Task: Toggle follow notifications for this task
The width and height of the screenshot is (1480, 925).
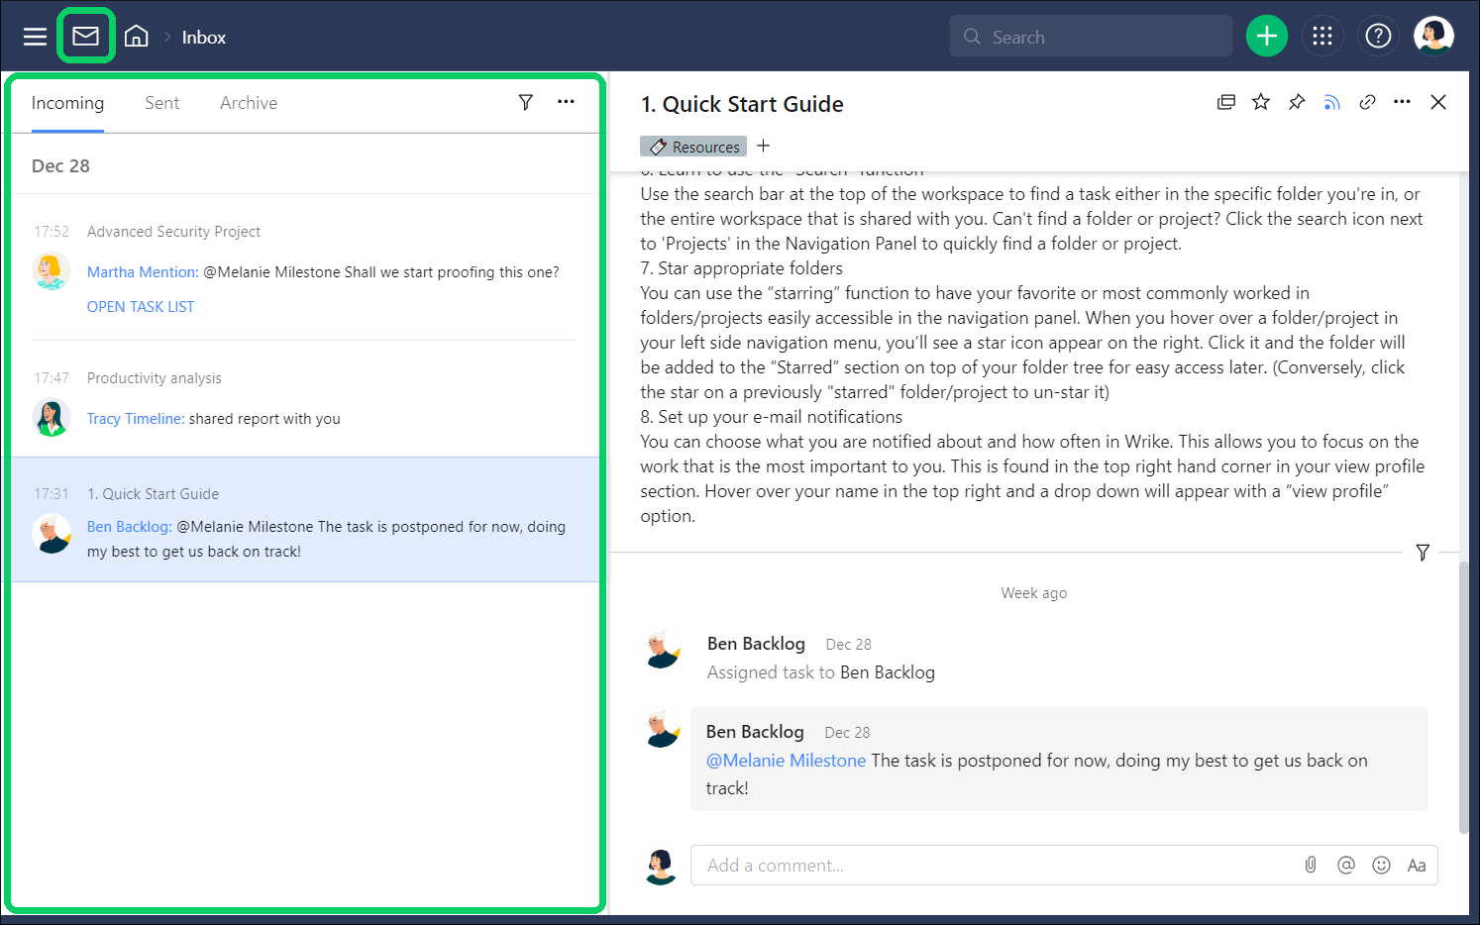Action: pos(1331,101)
